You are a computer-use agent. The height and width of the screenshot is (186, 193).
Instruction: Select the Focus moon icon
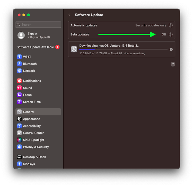click(19, 95)
